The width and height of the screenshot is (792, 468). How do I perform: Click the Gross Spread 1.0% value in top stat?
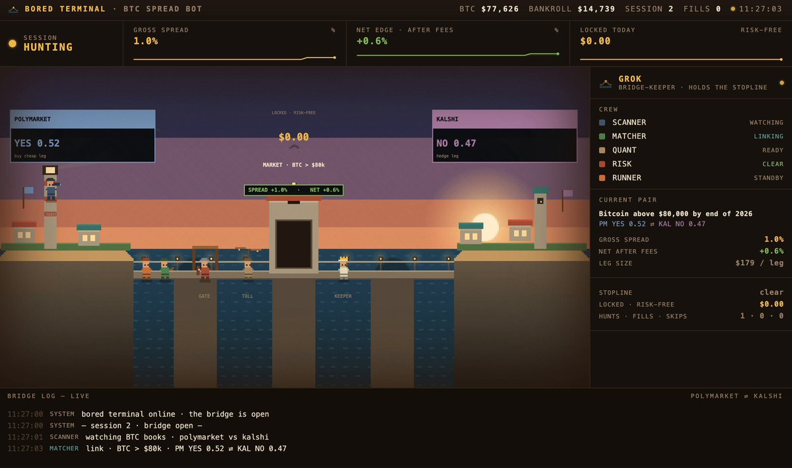[x=145, y=41]
